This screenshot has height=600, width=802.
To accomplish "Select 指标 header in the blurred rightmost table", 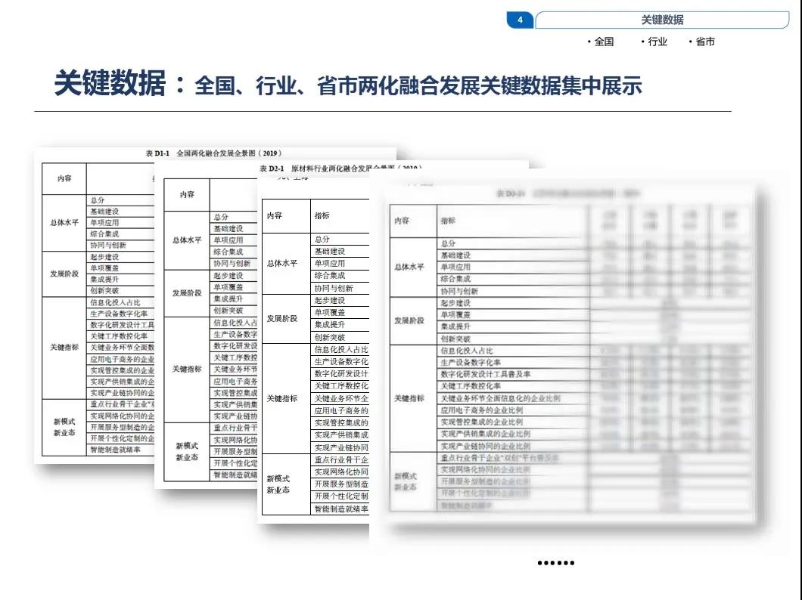I will (513, 221).
